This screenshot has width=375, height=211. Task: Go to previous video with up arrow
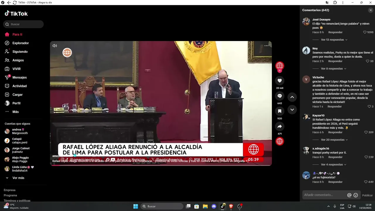292,97
